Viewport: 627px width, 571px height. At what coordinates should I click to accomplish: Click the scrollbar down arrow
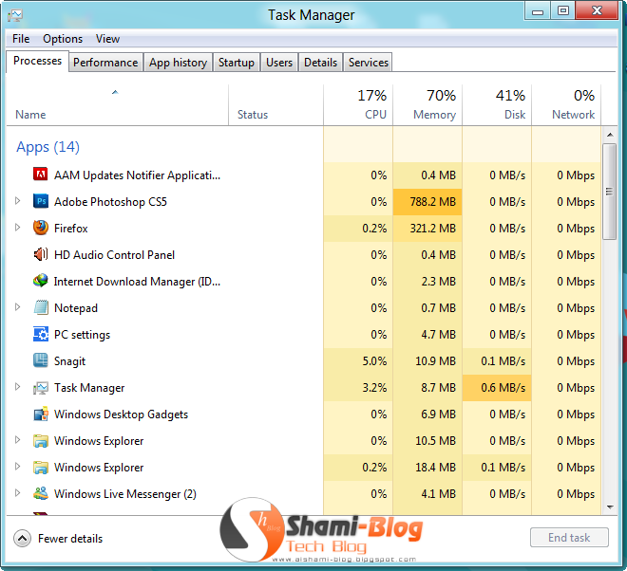point(610,507)
